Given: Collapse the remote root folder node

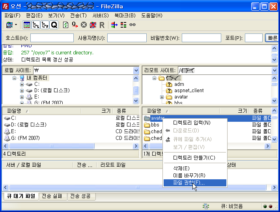Looking at the screenshot, I should 154,78.
